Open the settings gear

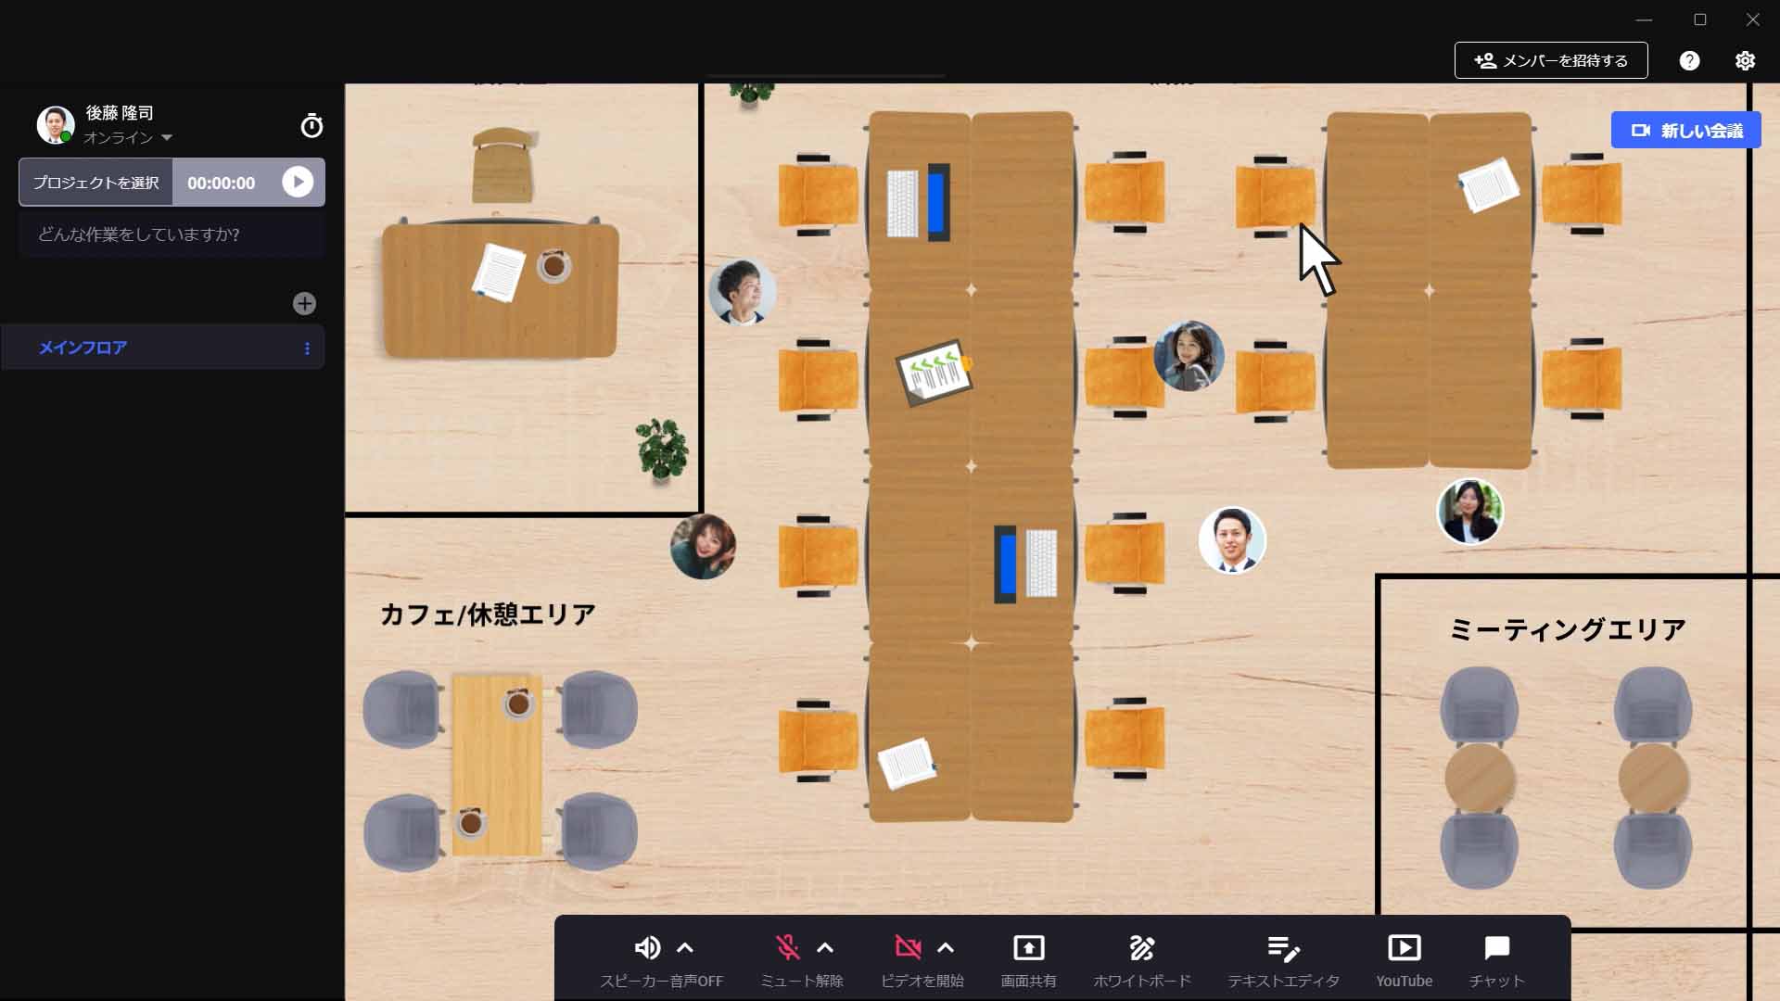point(1745,60)
